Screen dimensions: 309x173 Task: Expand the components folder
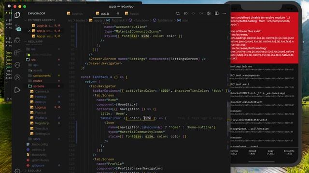(42, 75)
